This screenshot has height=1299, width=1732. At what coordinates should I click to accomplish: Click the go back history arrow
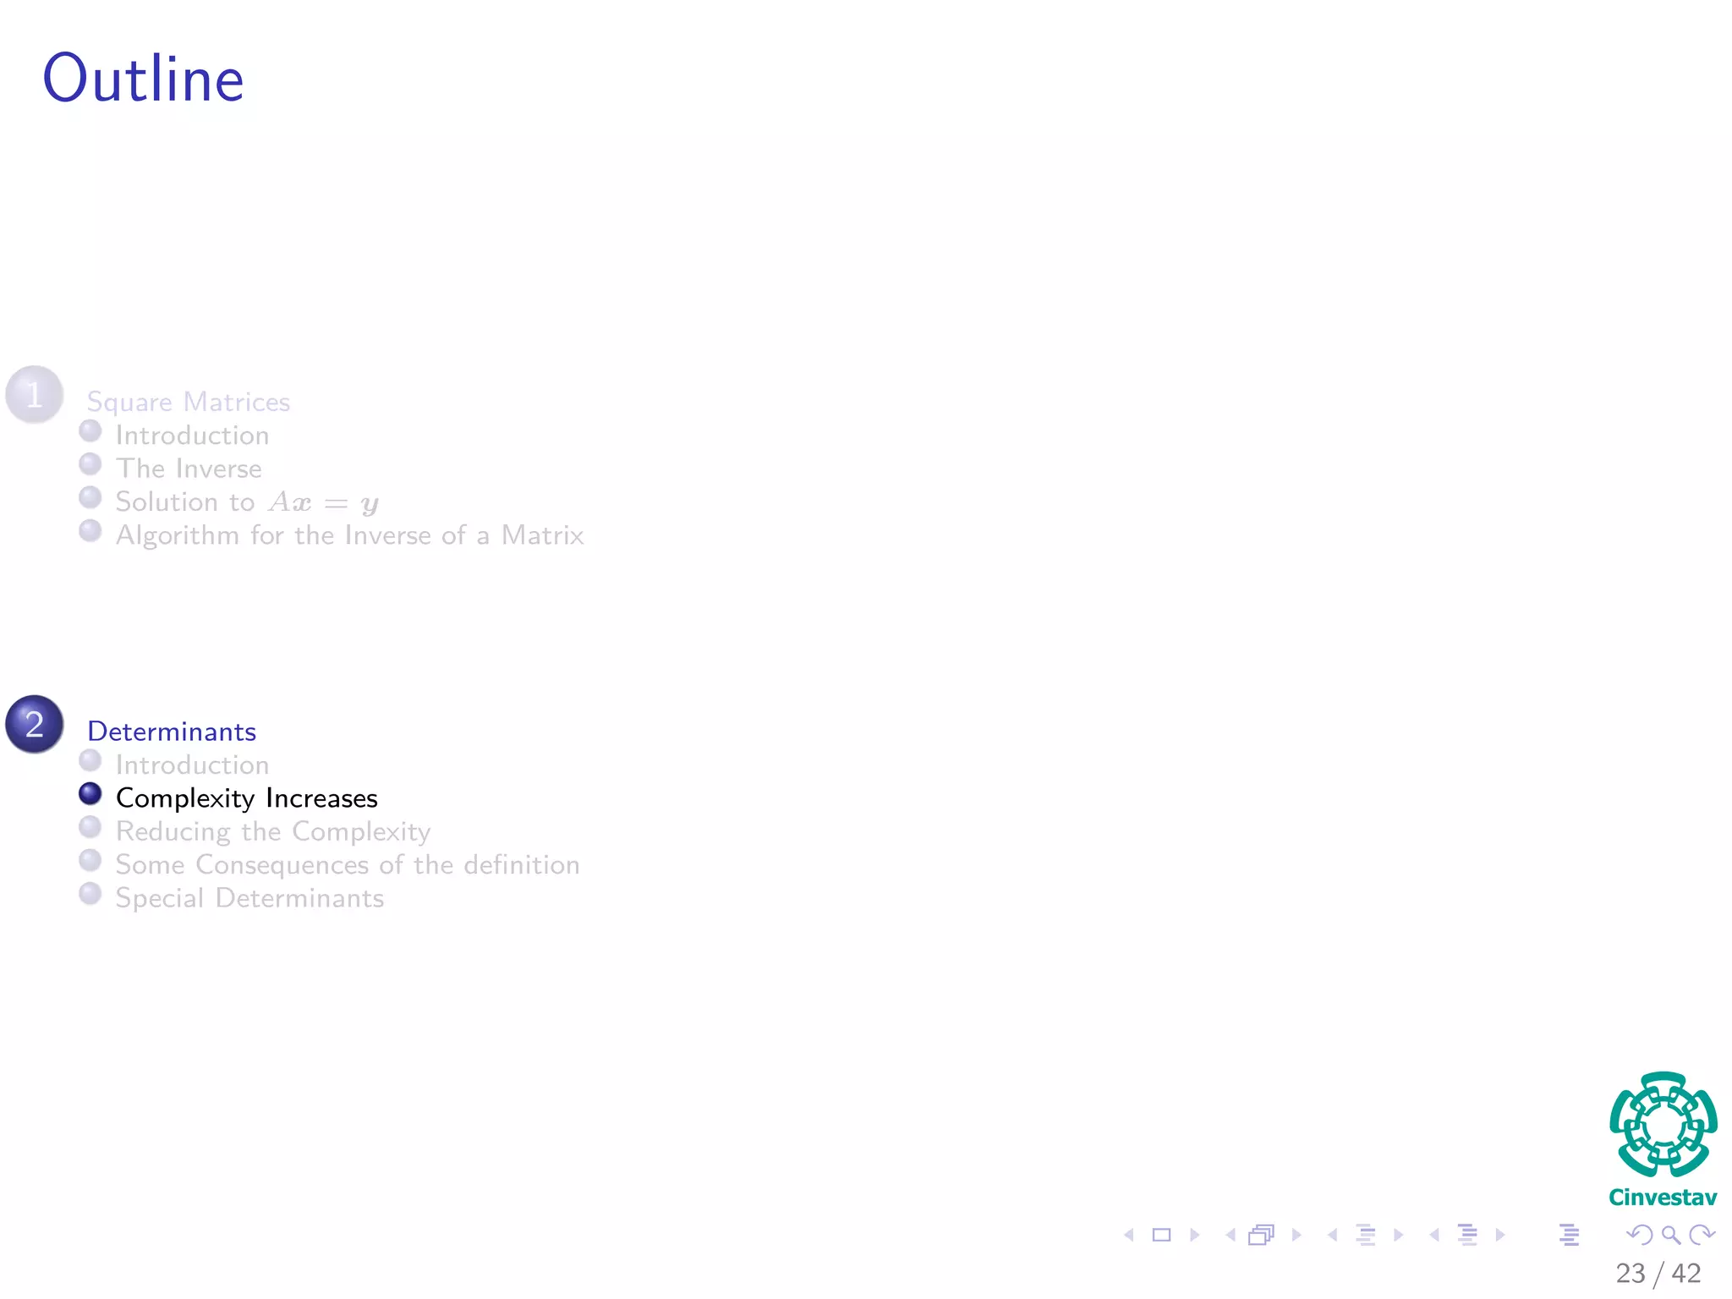pyautogui.click(x=1639, y=1236)
